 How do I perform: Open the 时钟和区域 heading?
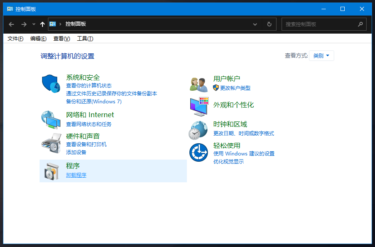230,124
